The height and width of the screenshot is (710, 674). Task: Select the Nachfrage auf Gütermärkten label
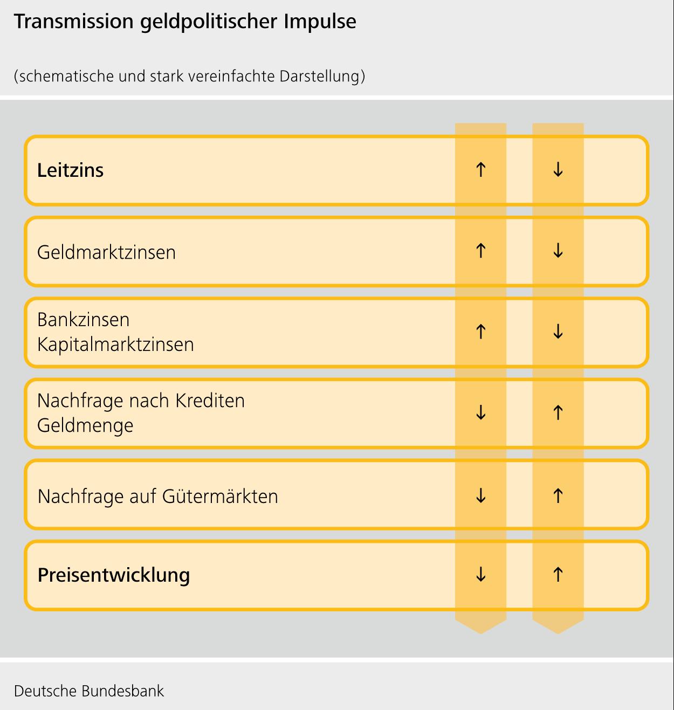coord(157,496)
